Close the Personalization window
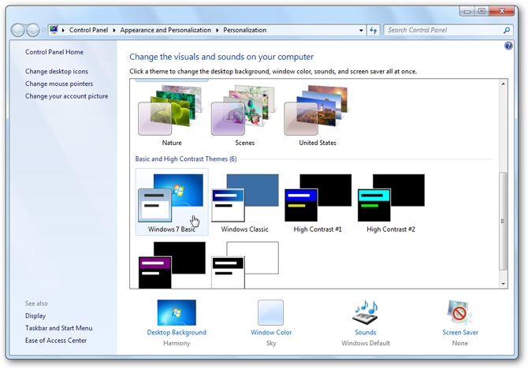The image size is (528, 369). [x=502, y=11]
